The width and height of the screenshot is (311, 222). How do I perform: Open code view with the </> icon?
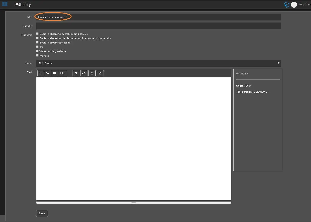tap(84, 73)
